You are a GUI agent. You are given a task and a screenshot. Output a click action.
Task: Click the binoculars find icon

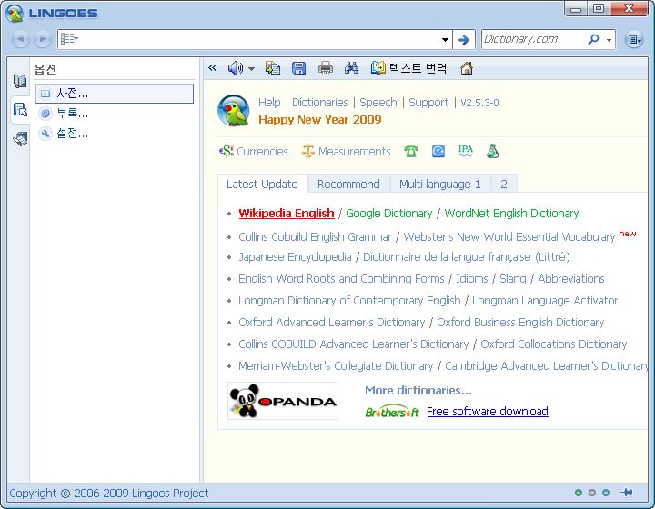coord(351,68)
